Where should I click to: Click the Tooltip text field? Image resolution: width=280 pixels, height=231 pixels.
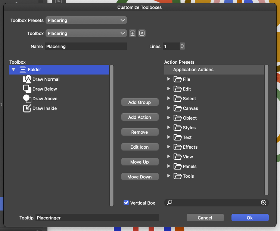pyautogui.click(x=97, y=218)
